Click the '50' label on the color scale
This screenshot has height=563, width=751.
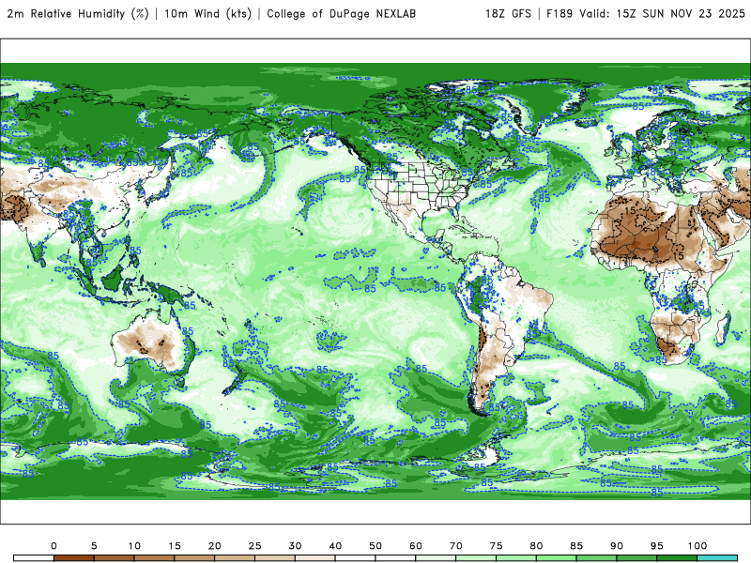pyautogui.click(x=375, y=546)
